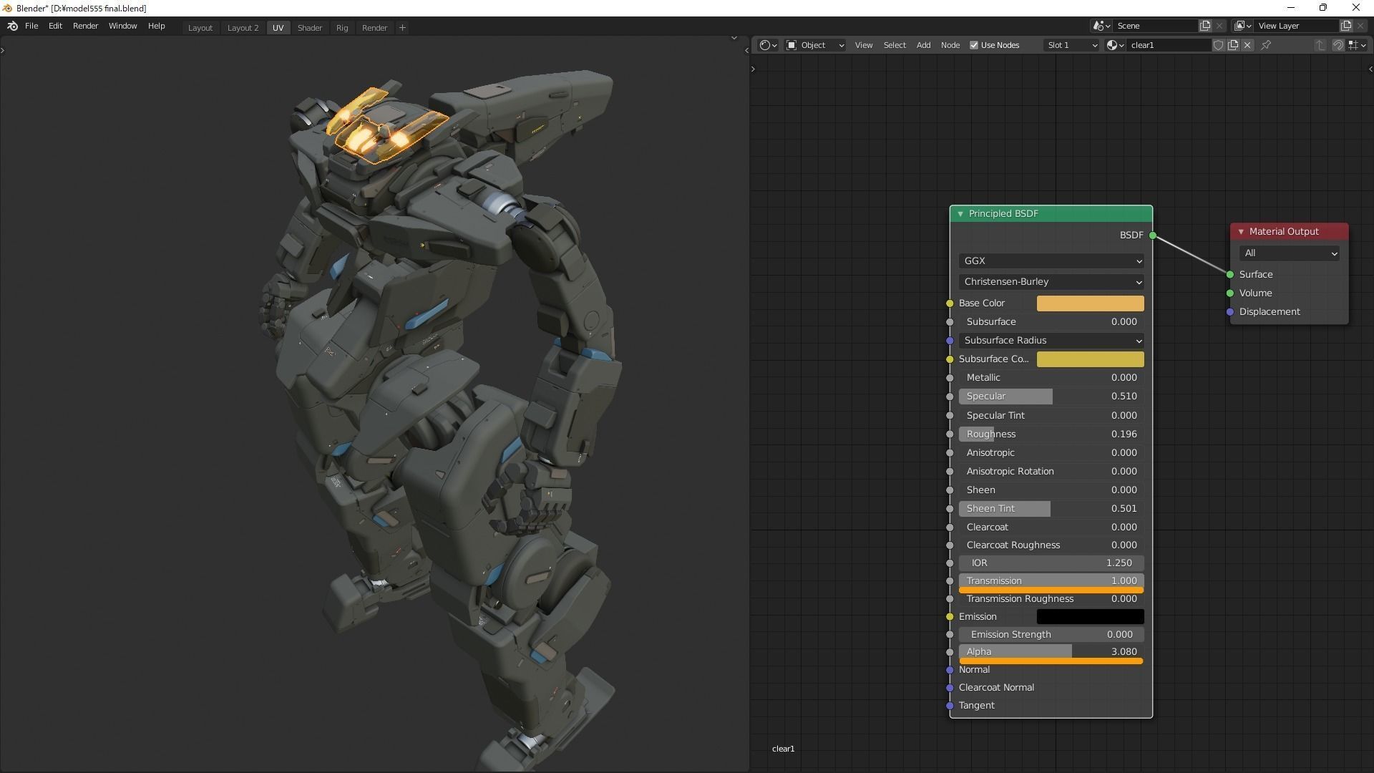Click the Metallic value field
Viewport: 1374px width, 773px height.
pos(1051,378)
